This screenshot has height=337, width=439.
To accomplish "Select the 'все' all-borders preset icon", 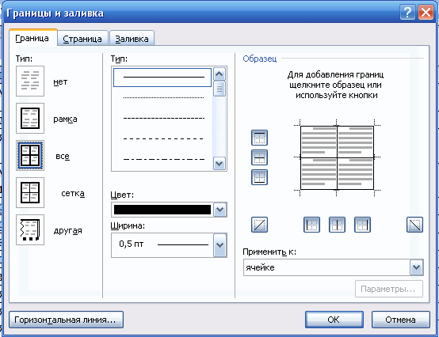I will coord(30,156).
